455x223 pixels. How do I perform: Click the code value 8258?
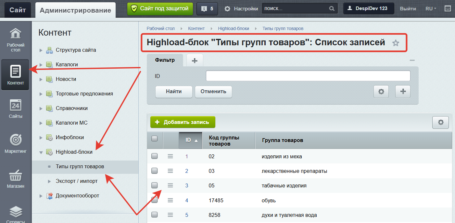tap(215, 215)
